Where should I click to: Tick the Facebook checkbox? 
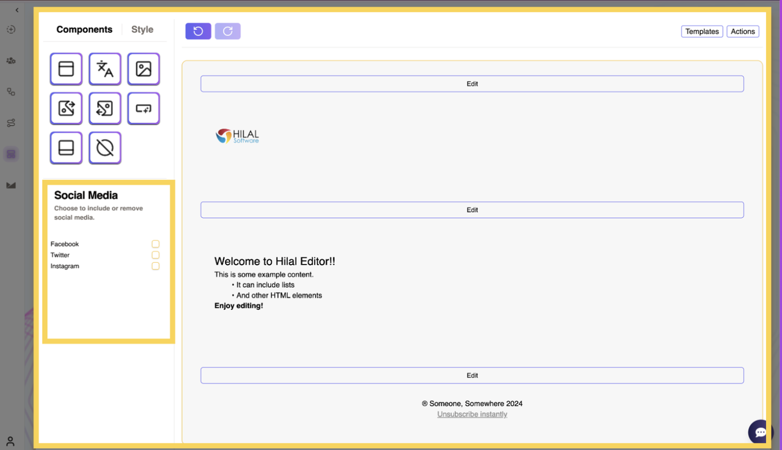click(x=156, y=244)
